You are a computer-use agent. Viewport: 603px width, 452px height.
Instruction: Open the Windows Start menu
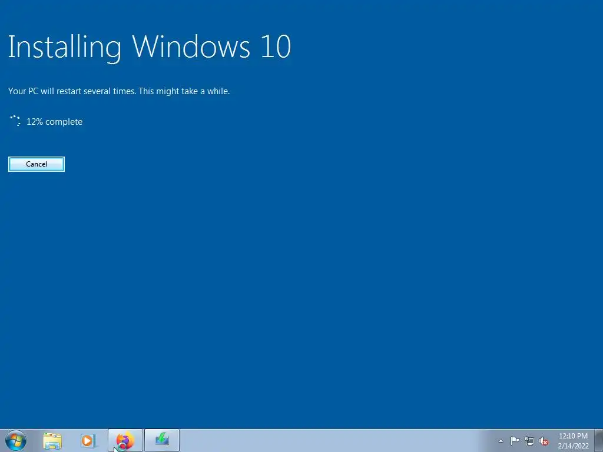pyautogui.click(x=16, y=440)
